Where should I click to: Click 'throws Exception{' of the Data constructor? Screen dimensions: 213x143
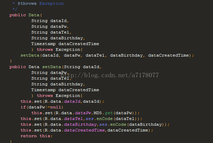coord(60,49)
